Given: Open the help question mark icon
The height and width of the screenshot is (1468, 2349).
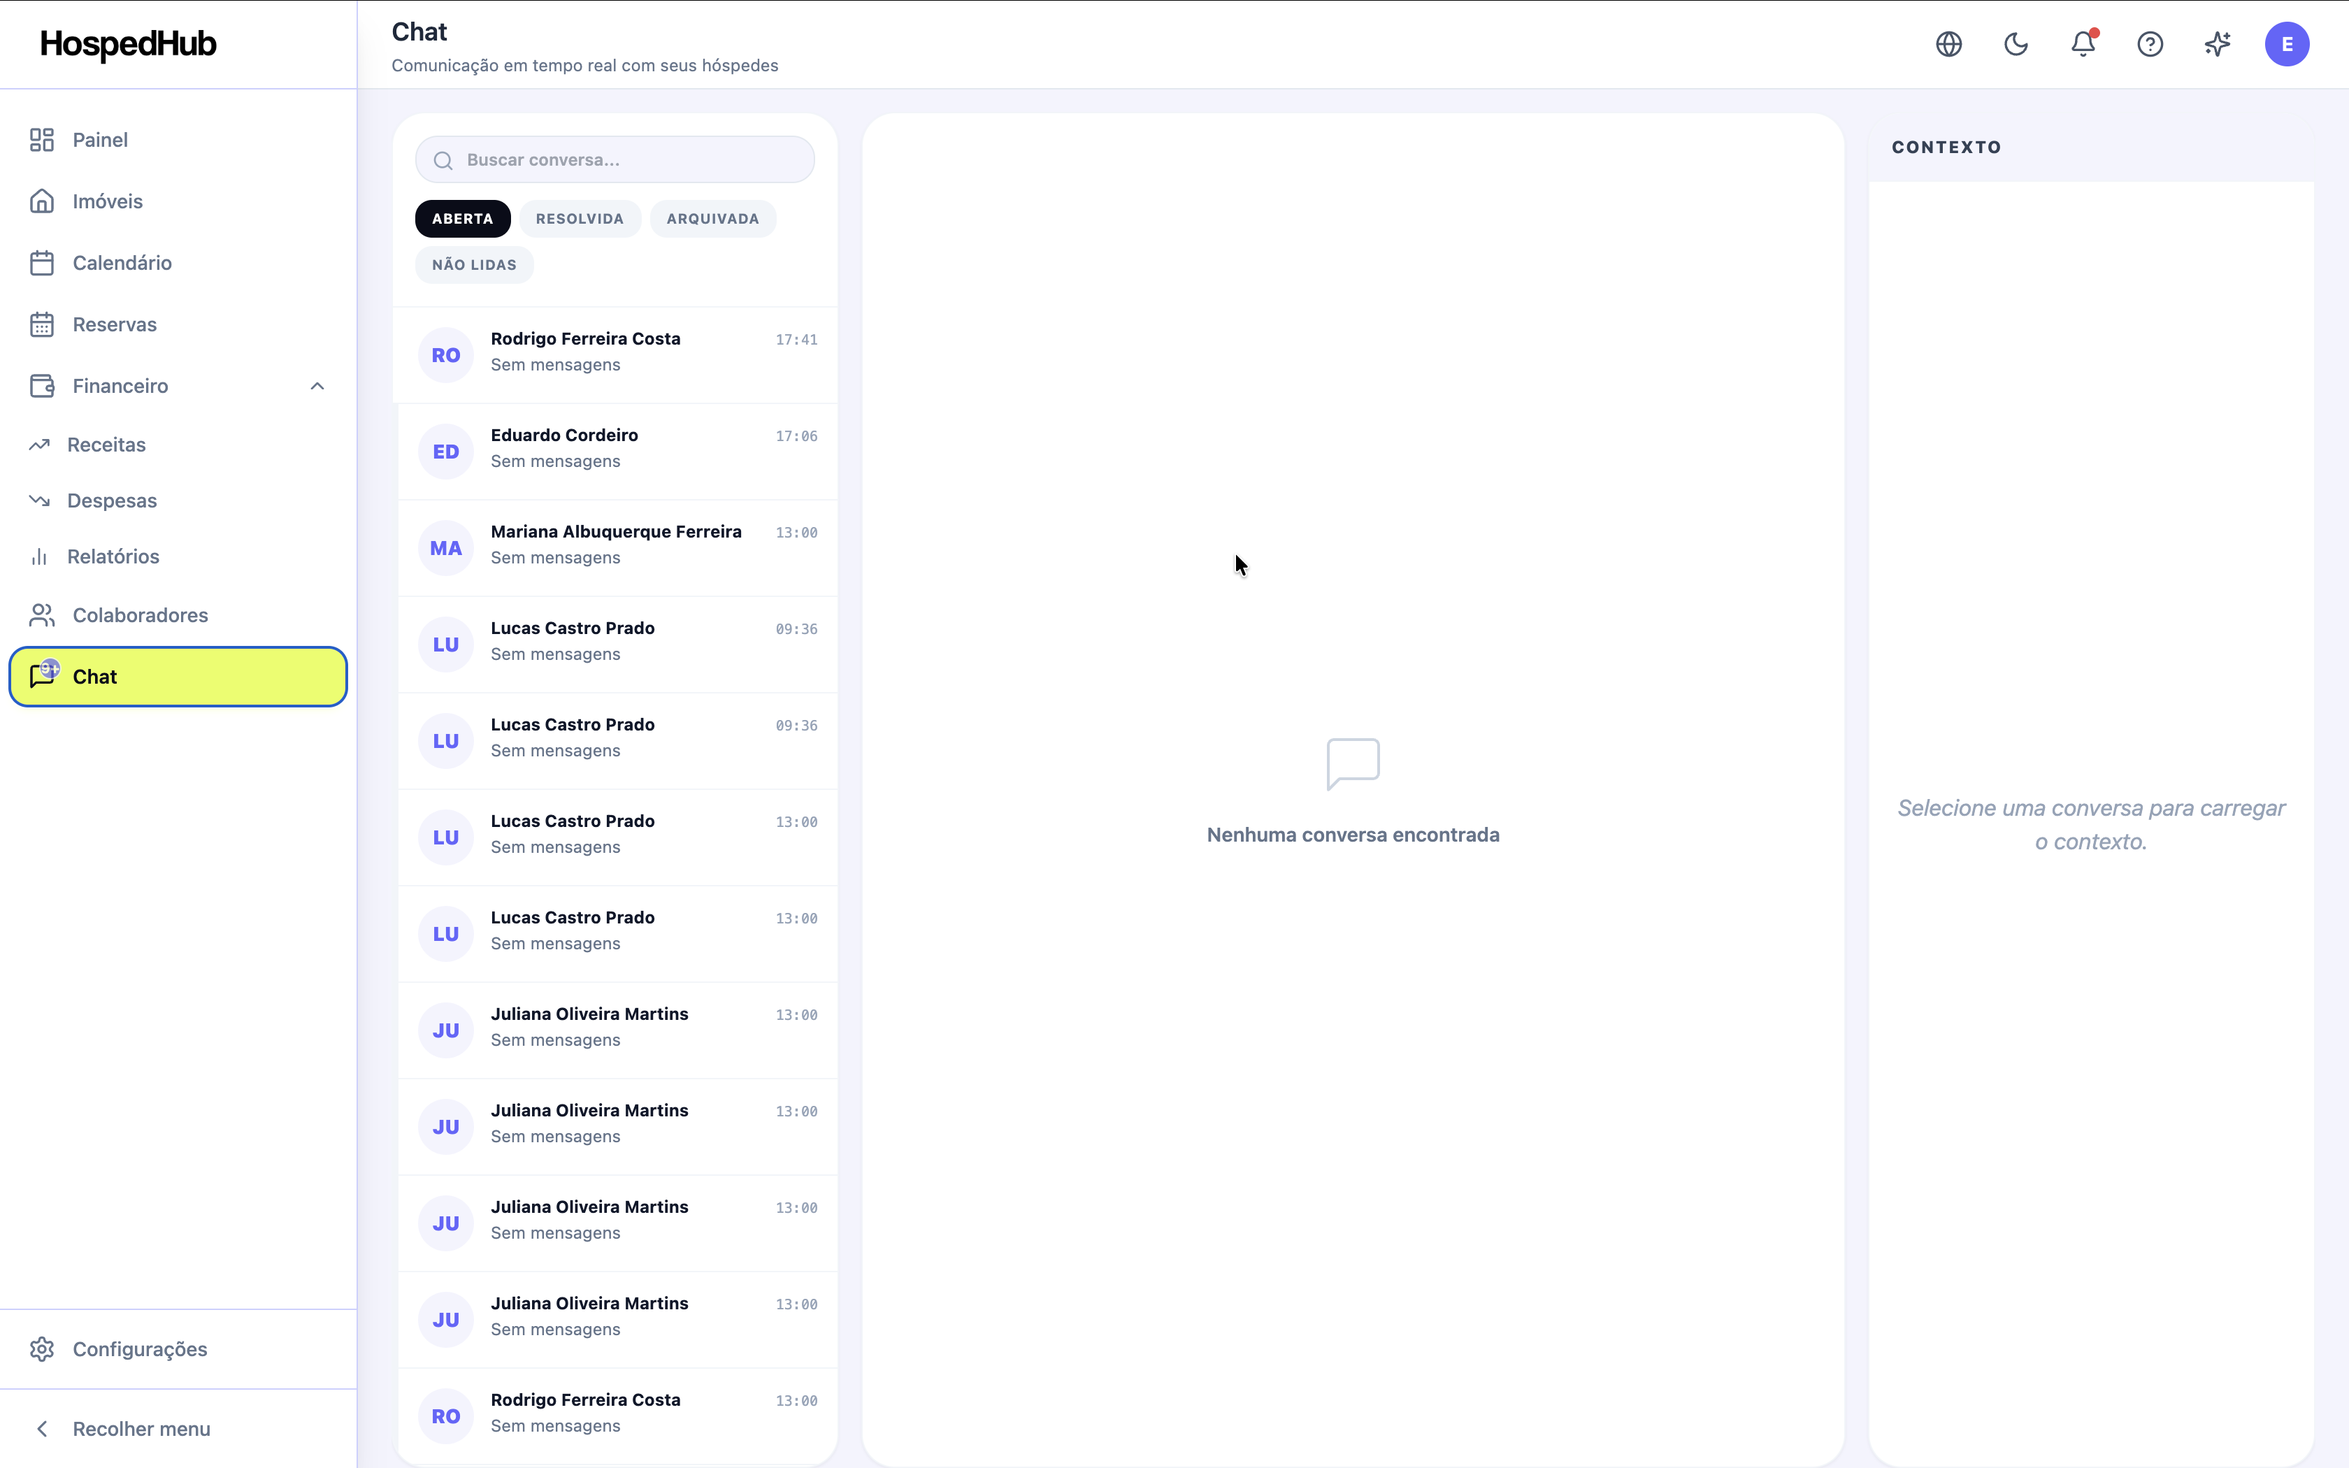Looking at the screenshot, I should click(x=2150, y=43).
